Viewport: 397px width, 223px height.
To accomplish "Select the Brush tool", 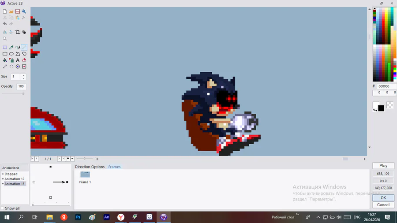I will point(18,47).
